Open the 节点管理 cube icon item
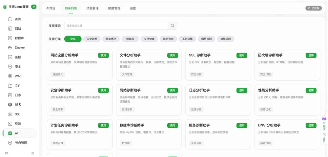328x157 pixels. 21,143
